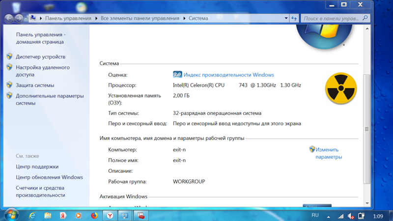393x221 pixels.
Task: Select Панель управления in the breadcrumb
Action: tap(68, 18)
